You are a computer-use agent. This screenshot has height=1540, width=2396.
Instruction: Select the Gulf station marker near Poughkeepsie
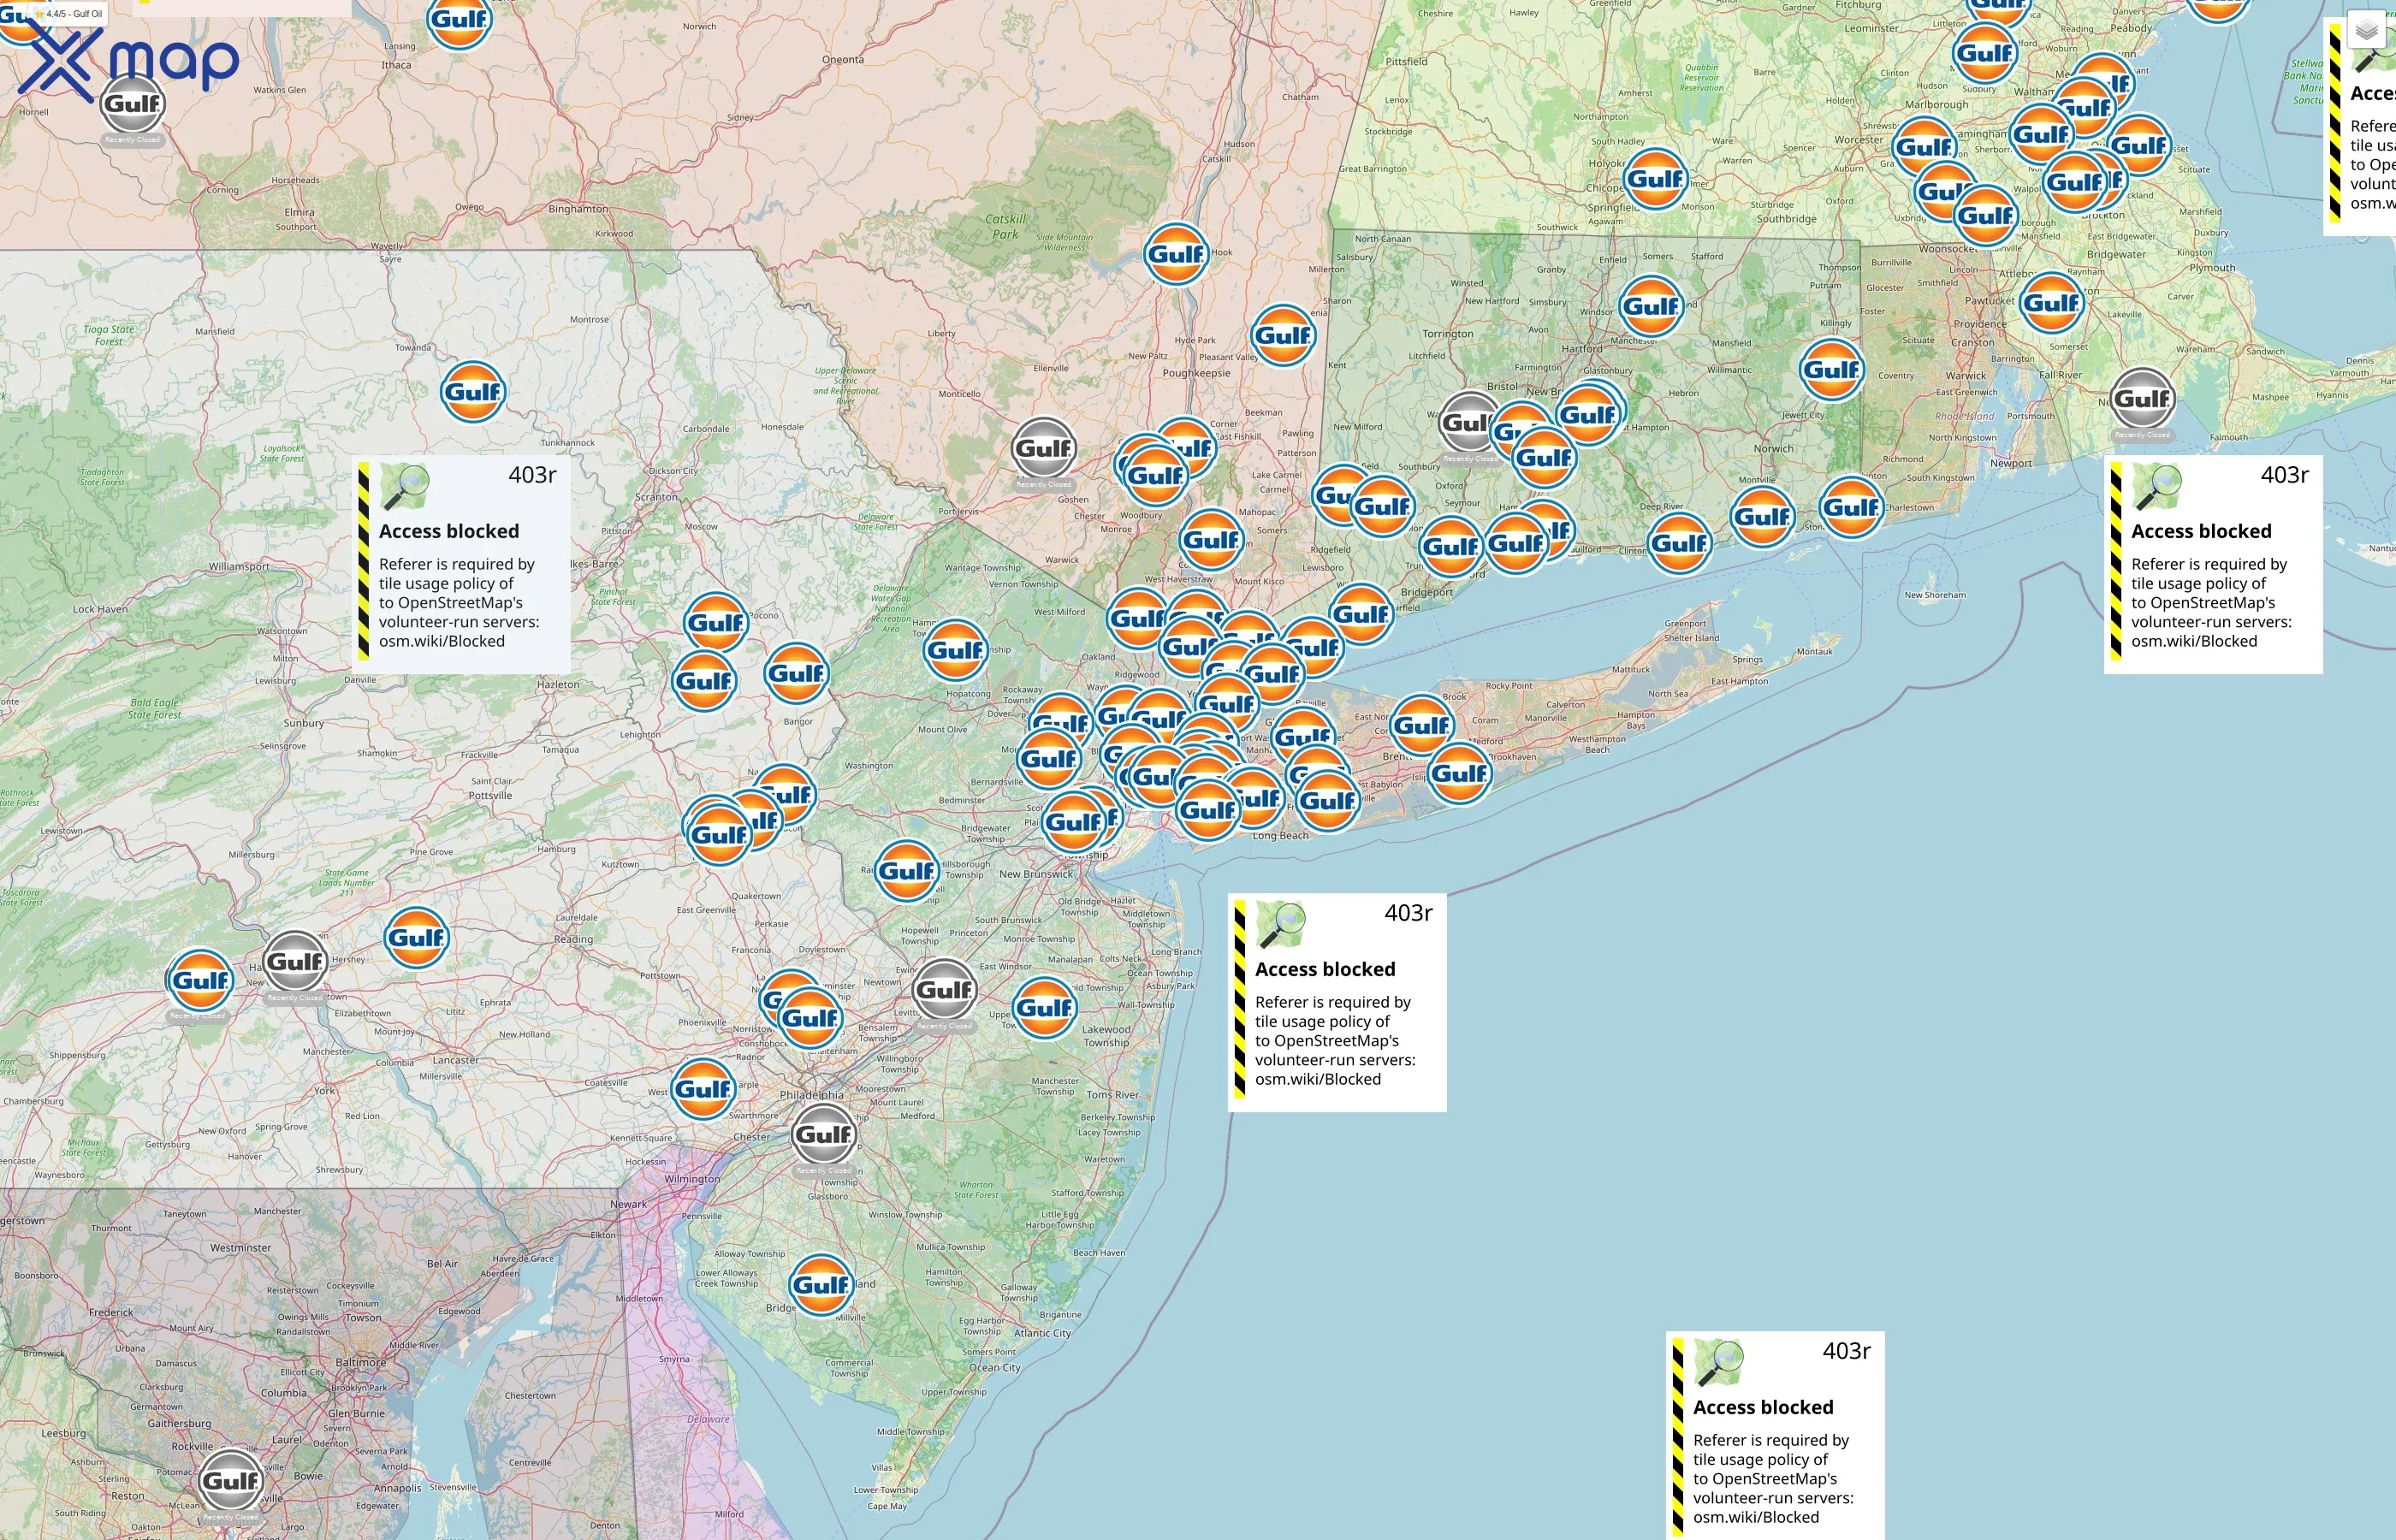click(1283, 336)
